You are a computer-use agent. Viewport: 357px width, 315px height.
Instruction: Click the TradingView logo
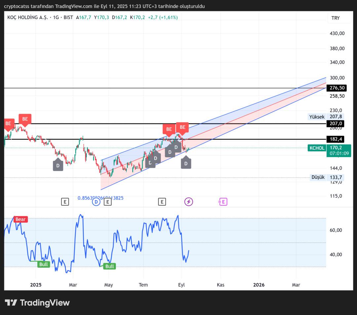coord(37,303)
